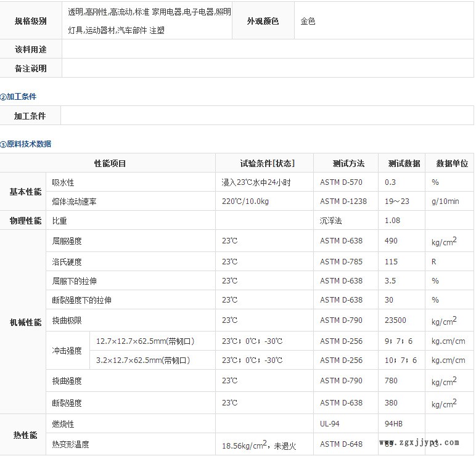Click the 数据单位 column header
The height and width of the screenshot is (456, 476).
[x=451, y=163]
